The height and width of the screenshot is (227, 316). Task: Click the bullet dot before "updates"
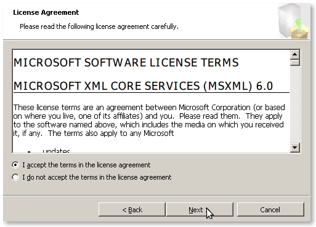coord(29,152)
